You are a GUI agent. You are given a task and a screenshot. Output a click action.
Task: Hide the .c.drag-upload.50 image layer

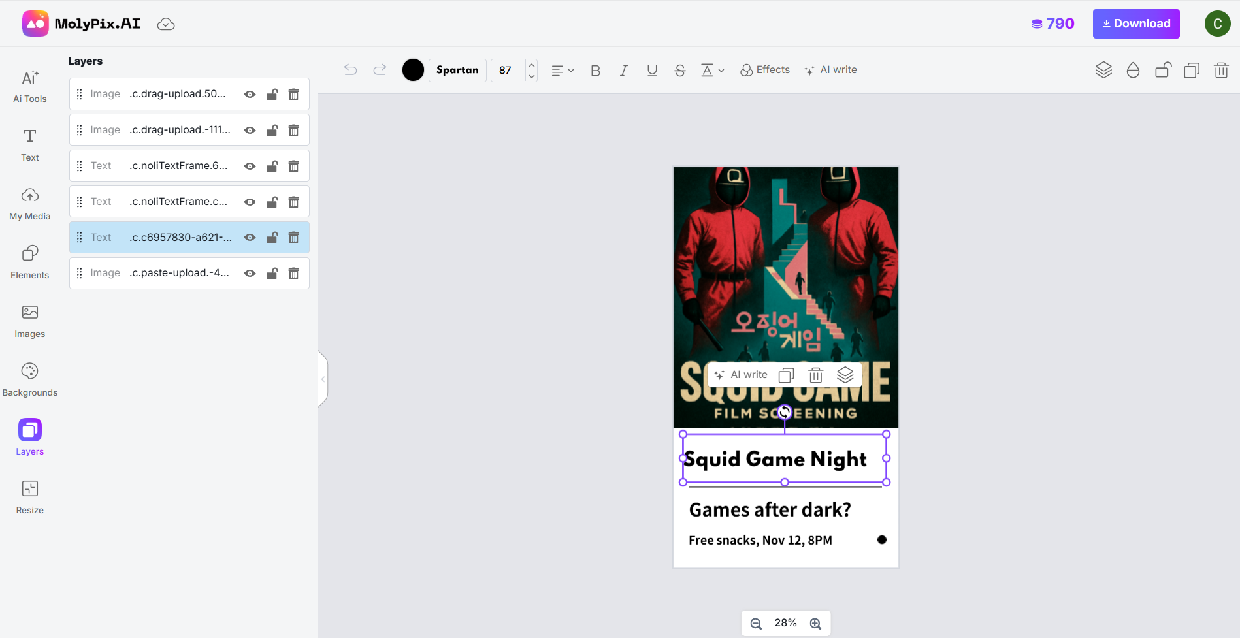[x=250, y=95]
